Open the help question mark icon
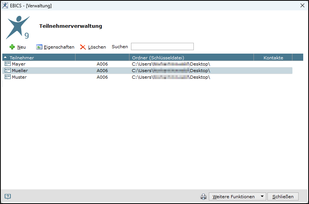309x204 pixels. 8,197
